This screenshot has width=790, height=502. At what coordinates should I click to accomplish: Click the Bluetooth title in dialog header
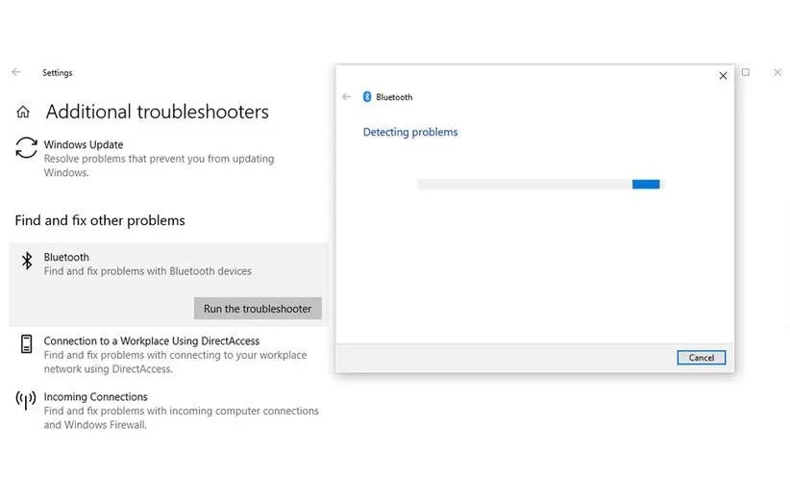point(394,97)
